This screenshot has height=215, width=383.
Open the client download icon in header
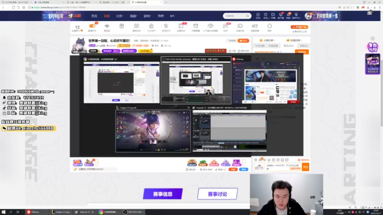[281, 16]
